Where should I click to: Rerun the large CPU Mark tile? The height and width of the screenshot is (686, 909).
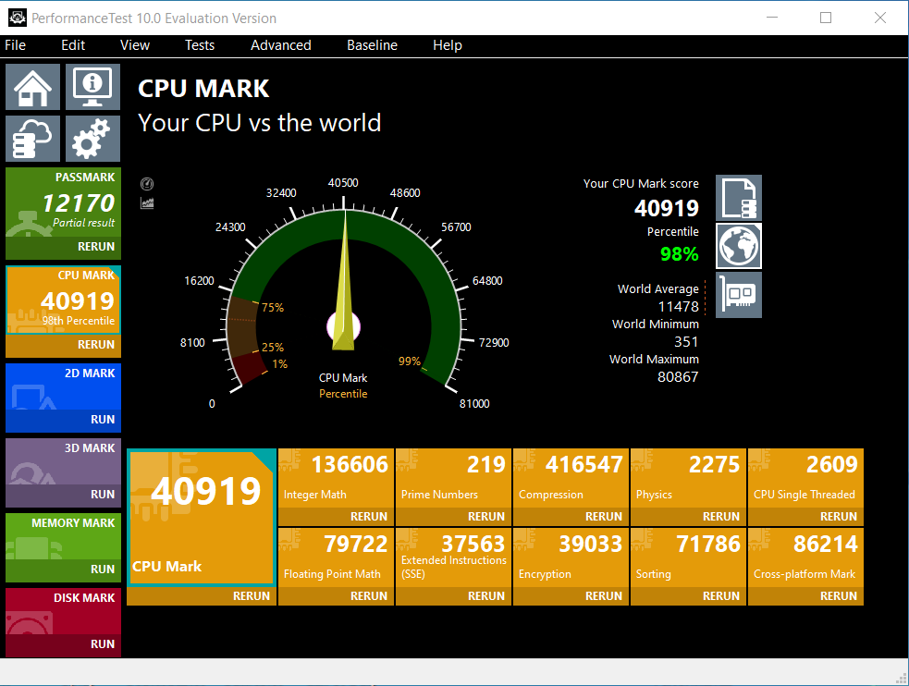click(x=202, y=596)
